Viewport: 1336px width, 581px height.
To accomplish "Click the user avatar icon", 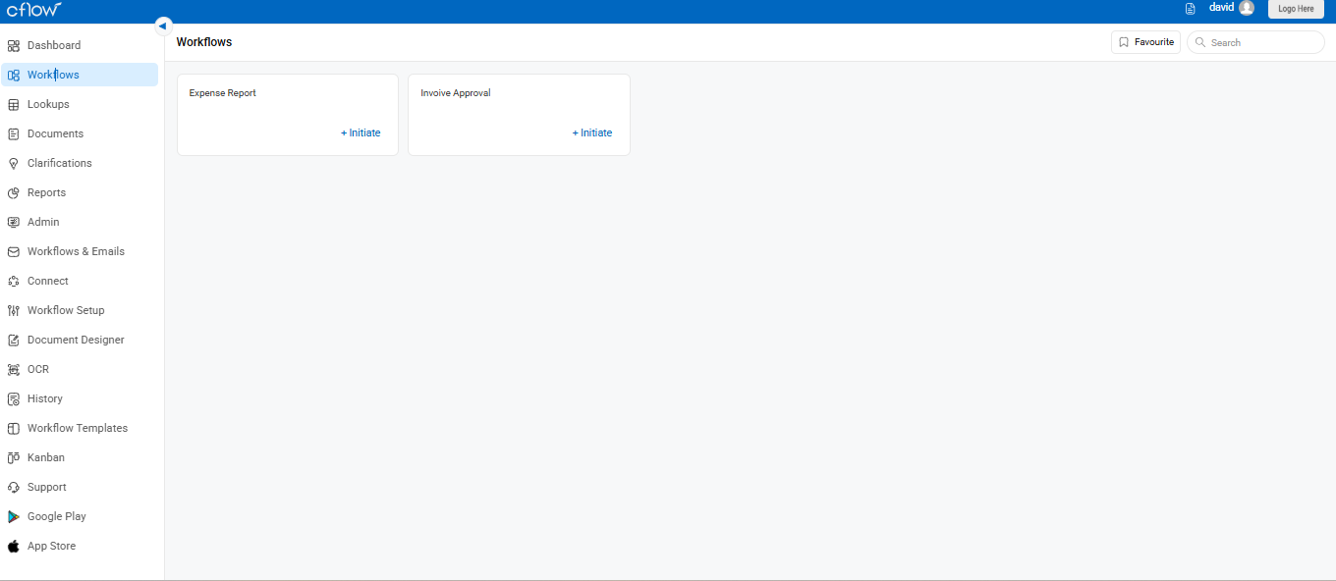I will coord(1247,8).
